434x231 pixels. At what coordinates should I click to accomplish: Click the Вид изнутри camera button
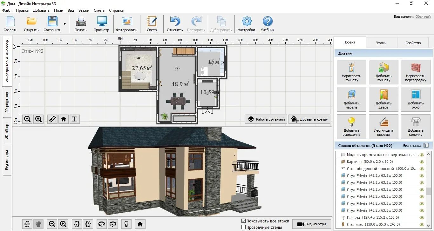(311, 224)
